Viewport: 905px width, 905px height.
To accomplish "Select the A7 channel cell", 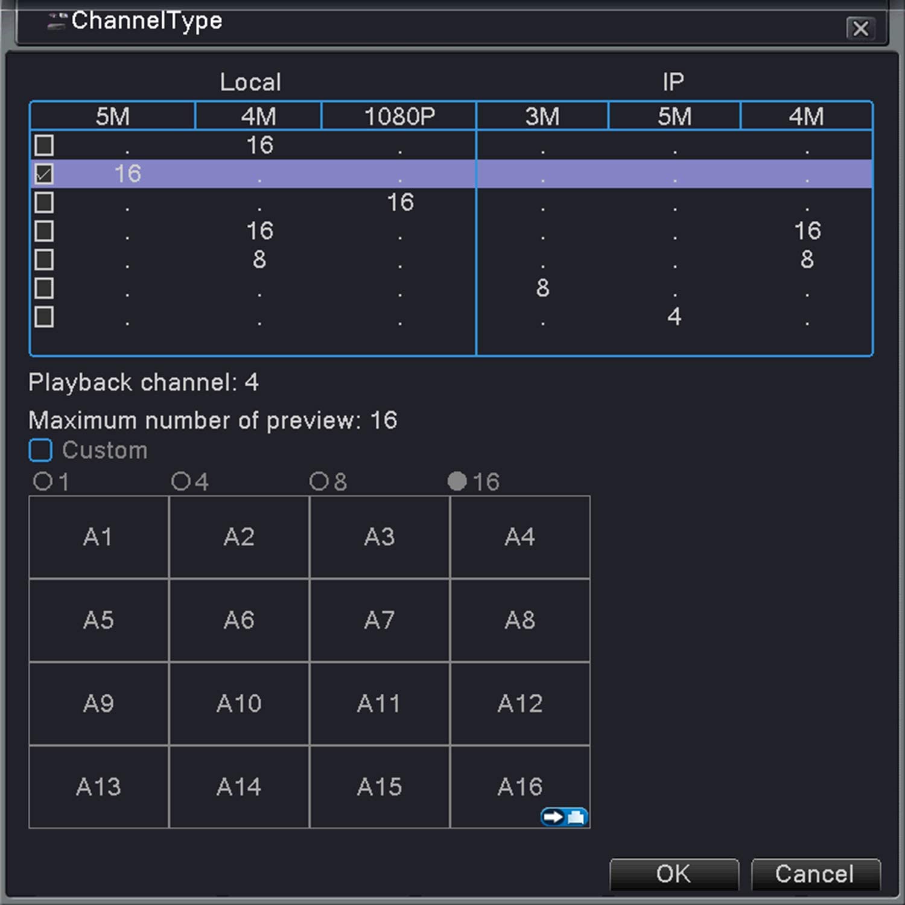I will (x=379, y=620).
